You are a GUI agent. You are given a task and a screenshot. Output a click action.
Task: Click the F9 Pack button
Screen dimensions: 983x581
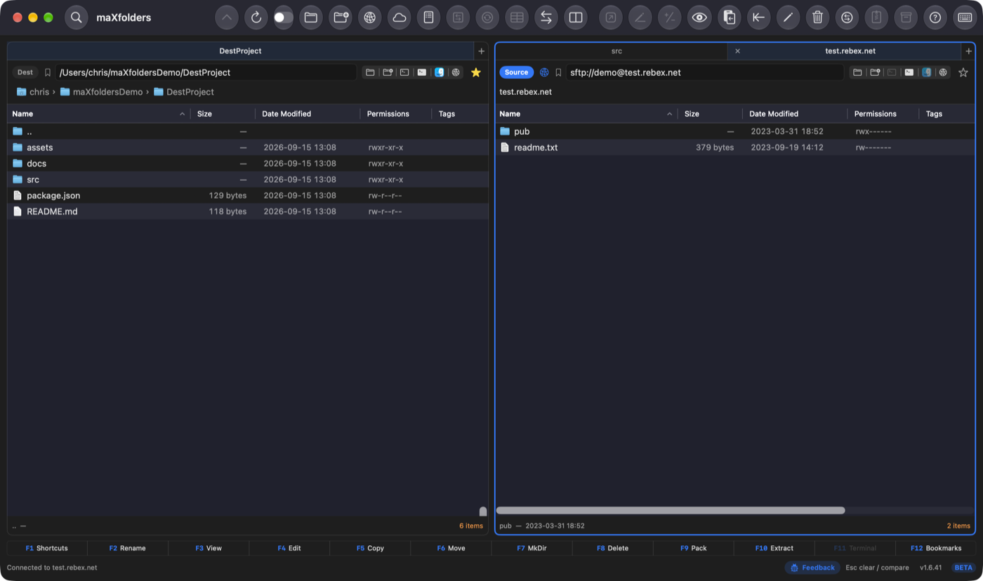pyautogui.click(x=693, y=548)
